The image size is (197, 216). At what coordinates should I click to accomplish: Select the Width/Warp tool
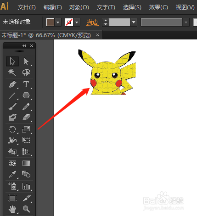point(12,140)
